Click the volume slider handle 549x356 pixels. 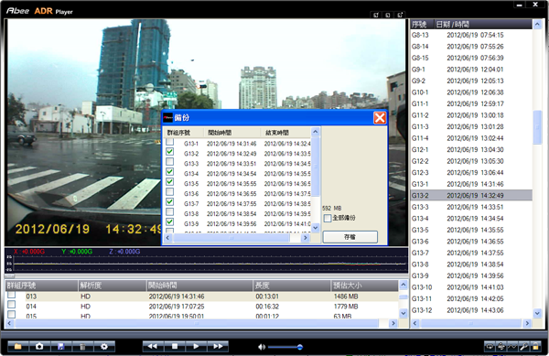point(300,347)
